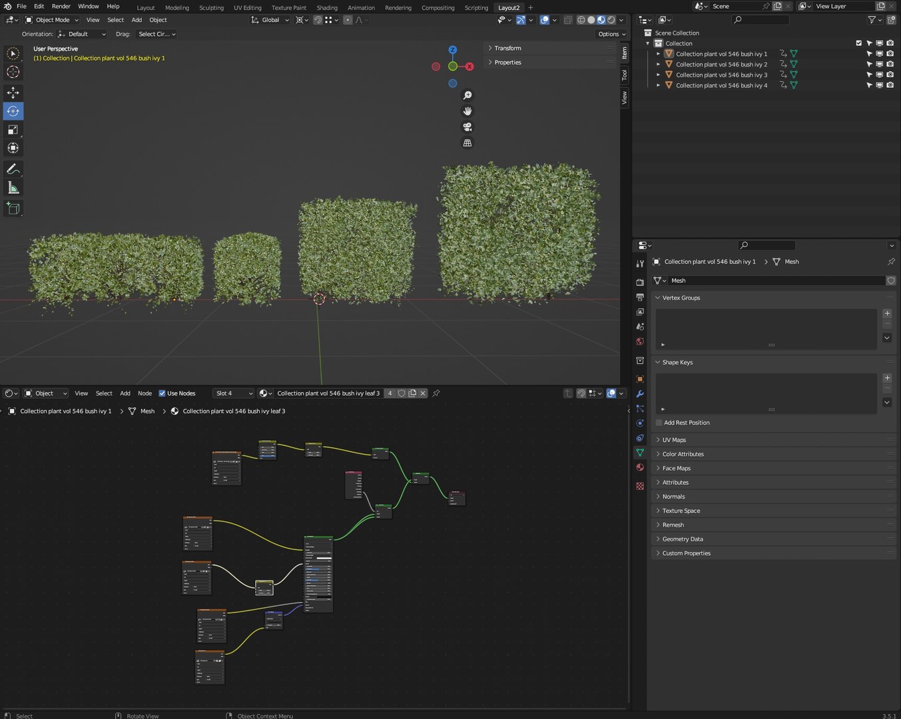Open the Node menu in node editor
The image size is (901, 719).
pyautogui.click(x=145, y=393)
